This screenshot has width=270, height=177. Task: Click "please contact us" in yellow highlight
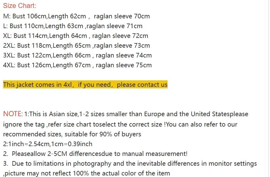(142, 85)
